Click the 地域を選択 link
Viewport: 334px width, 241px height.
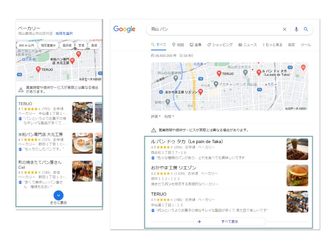coord(64,33)
